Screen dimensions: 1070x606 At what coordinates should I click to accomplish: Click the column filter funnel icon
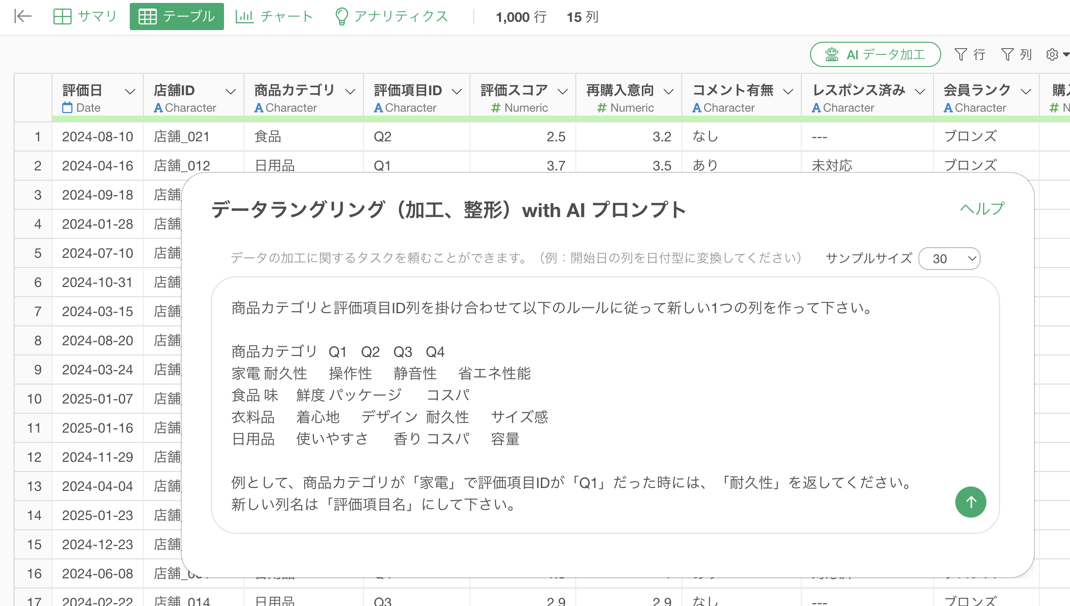point(1007,54)
